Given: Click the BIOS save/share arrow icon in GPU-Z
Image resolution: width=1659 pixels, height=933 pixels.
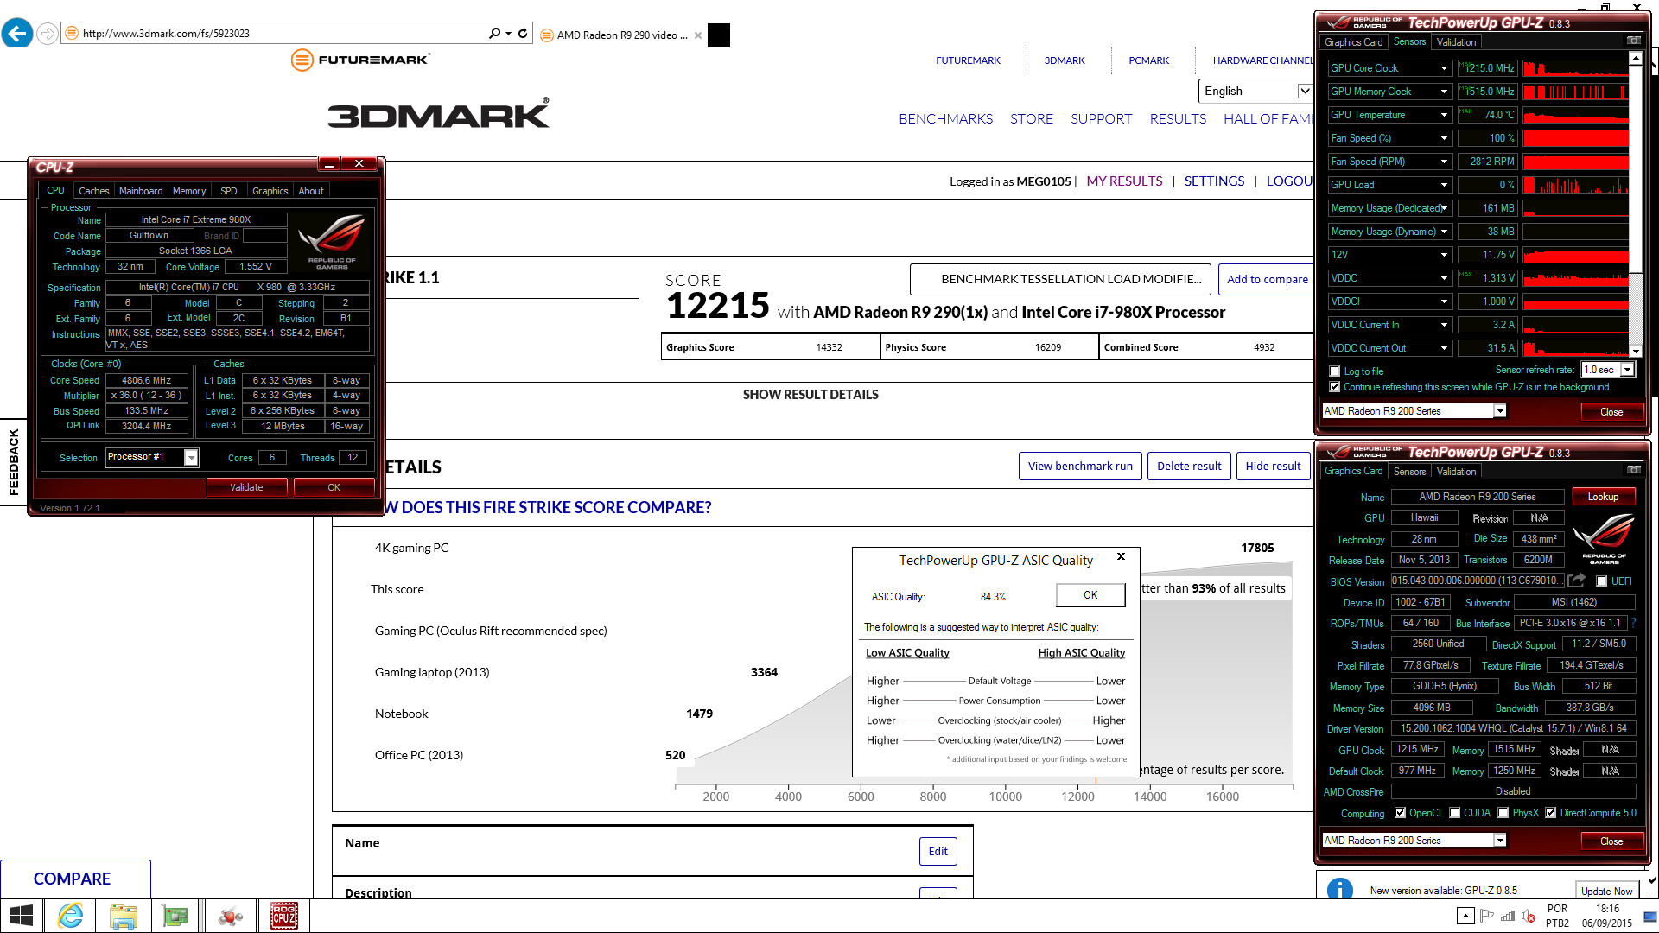Looking at the screenshot, I should pyautogui.click(x=1577, y=581).
